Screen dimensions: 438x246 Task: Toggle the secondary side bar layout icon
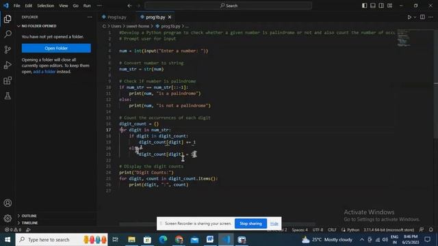click(381, 5)
